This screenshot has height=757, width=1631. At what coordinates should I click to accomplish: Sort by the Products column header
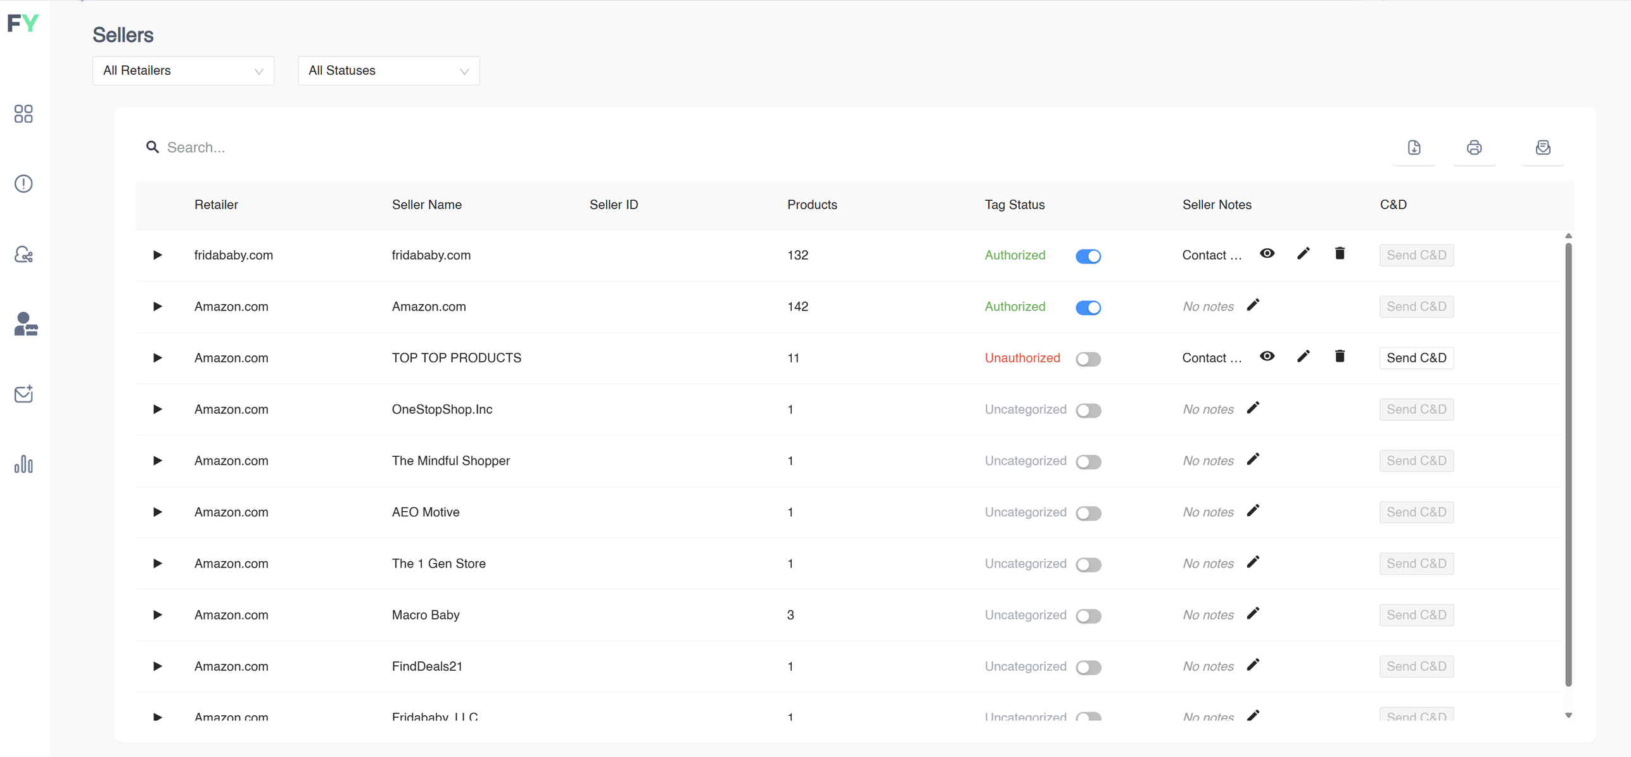click(x=812, y=205)
